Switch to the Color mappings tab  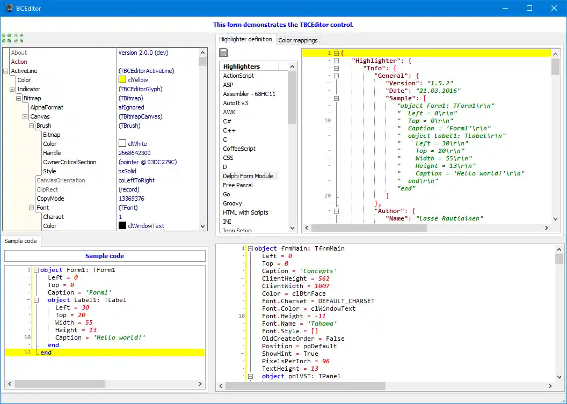pyautogui.click(x=298, y=40)
